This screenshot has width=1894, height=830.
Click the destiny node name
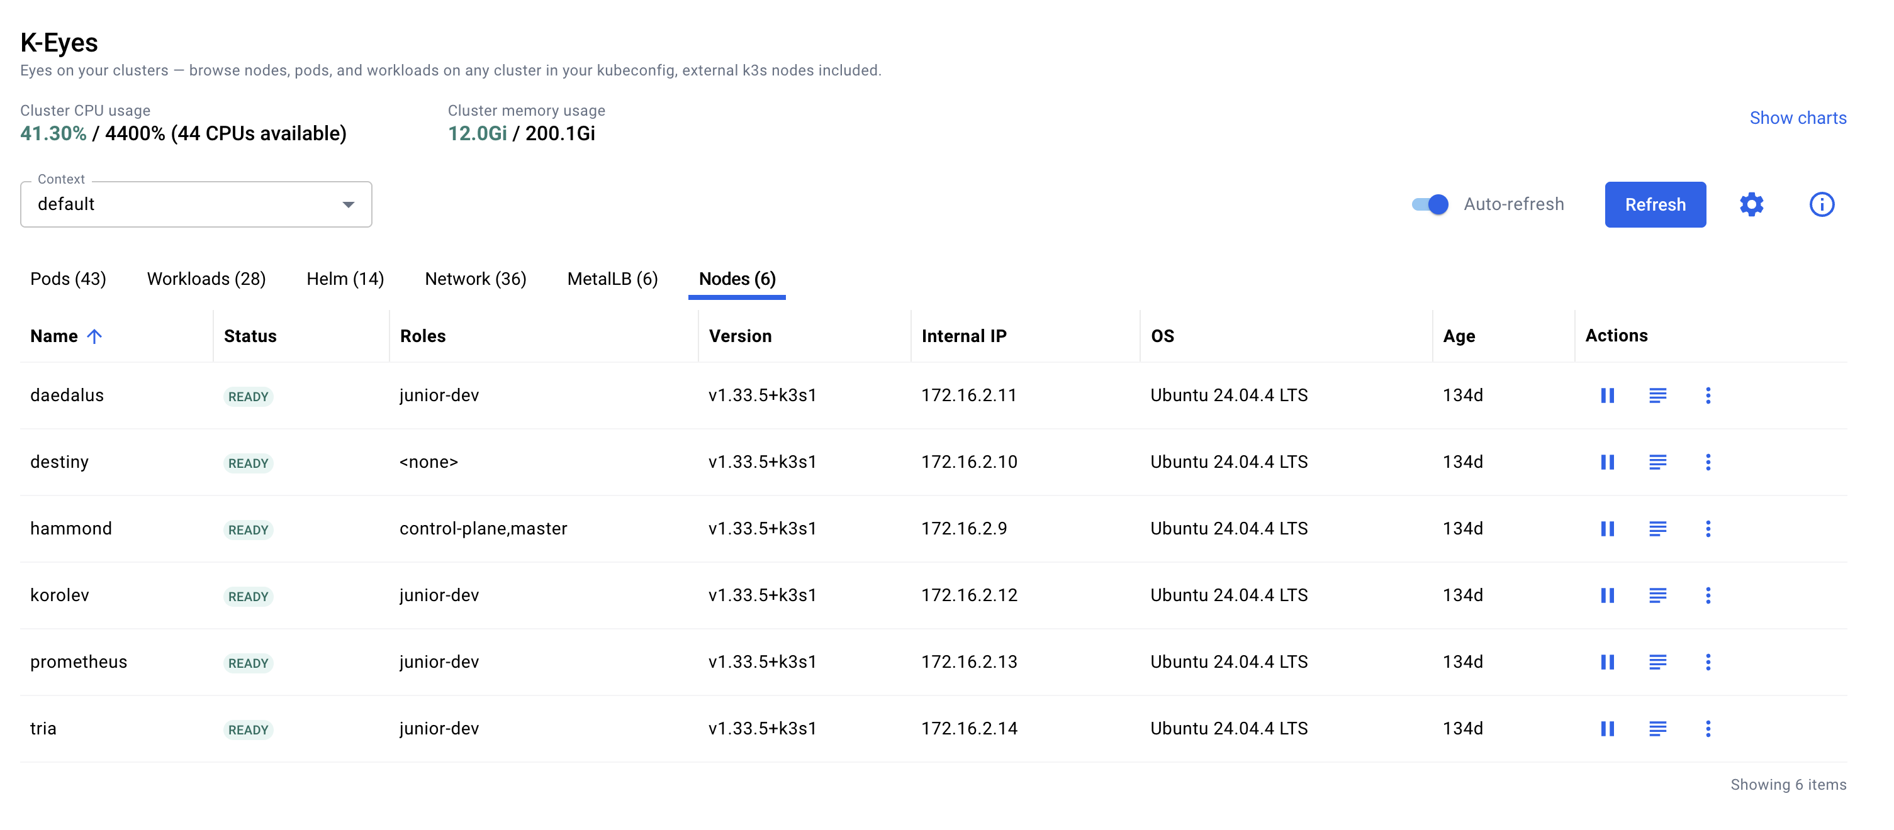tap(59, 462)
